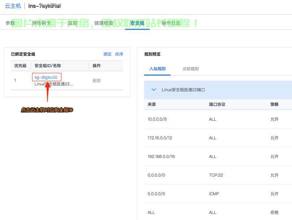
Task: Select the 安全组 tab
Action: click(137, 23)
